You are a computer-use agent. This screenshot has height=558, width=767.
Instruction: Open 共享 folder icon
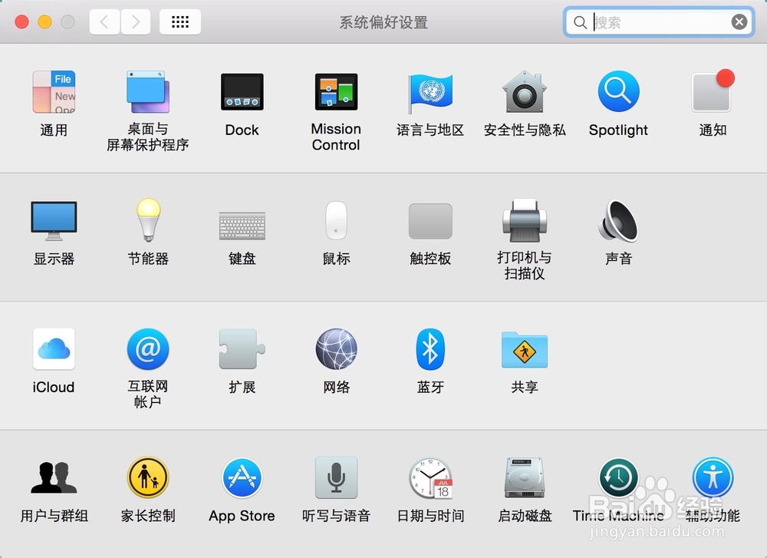tap(525, 349)
